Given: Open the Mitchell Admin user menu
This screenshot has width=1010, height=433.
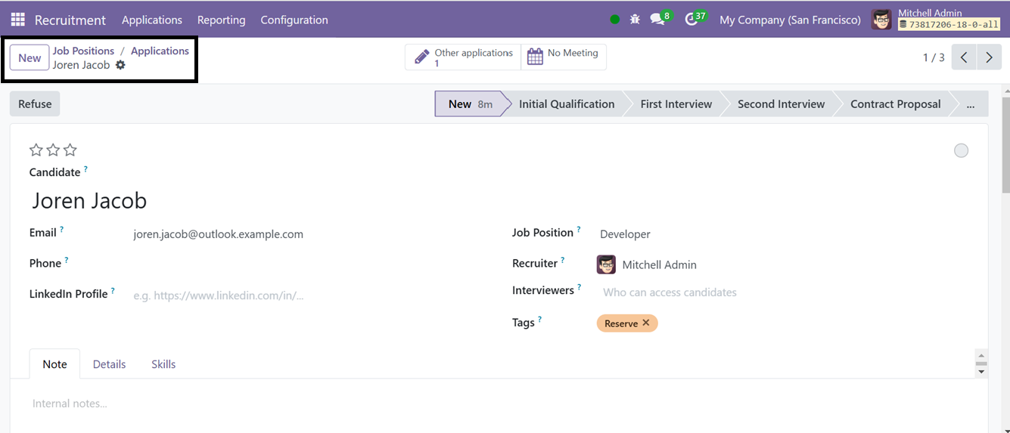Looking at the screenshot, I should (x=937, y=20).
